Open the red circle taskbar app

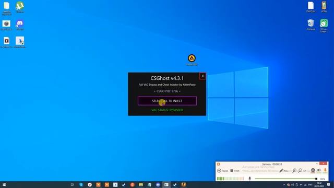click(132, 184)
